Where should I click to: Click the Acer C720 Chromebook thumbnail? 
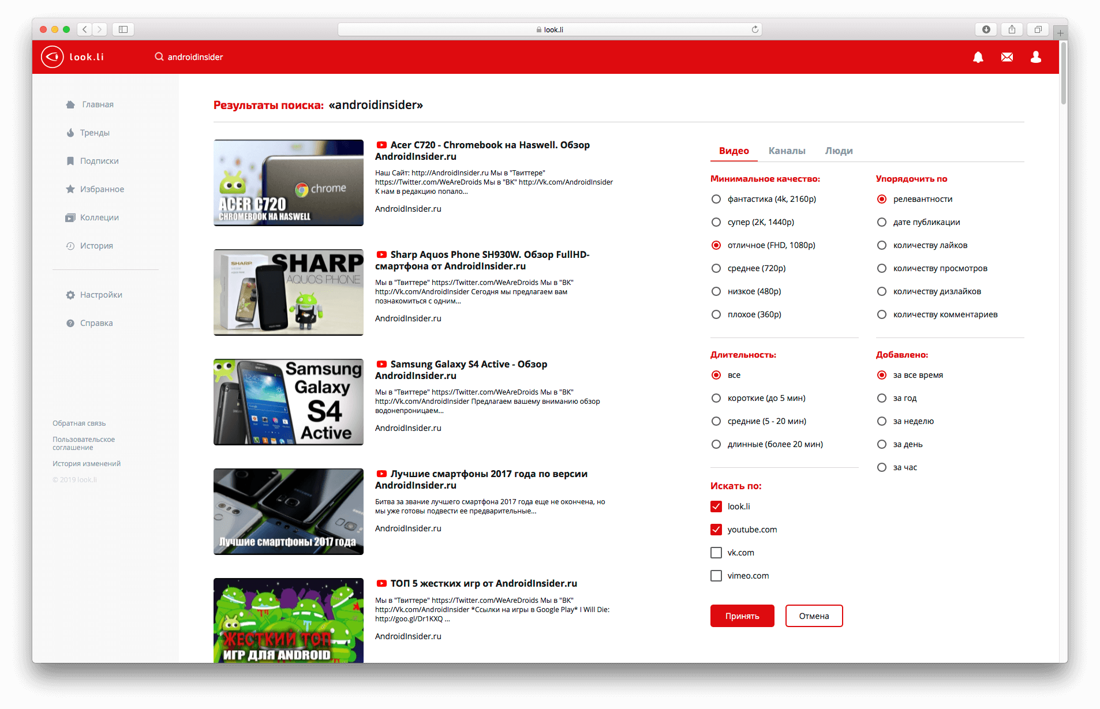point(289,183)
